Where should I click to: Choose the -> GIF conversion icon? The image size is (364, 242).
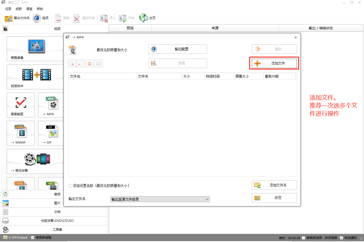pyautogui.click(x=52, y=131)
